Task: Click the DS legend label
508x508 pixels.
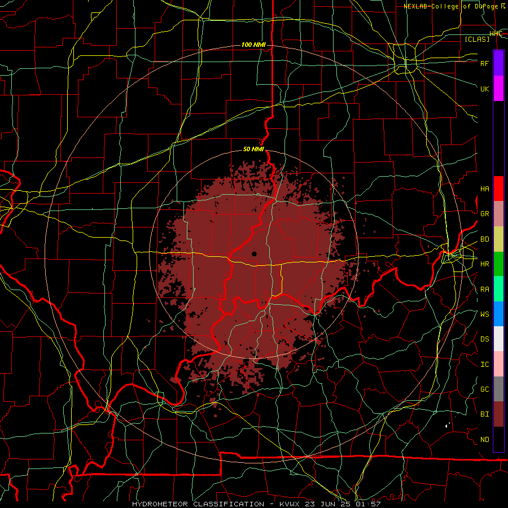Action: pyautogui.click(x=485, y=339)
